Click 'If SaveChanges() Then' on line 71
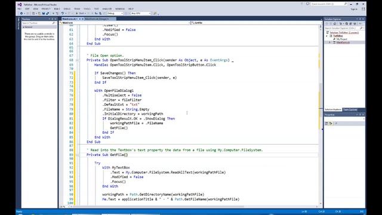 tap(115, 73)
